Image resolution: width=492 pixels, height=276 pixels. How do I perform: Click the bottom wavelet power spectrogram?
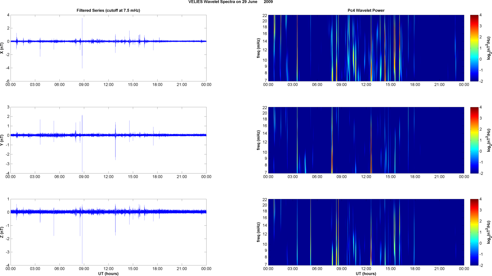[366, 232]
